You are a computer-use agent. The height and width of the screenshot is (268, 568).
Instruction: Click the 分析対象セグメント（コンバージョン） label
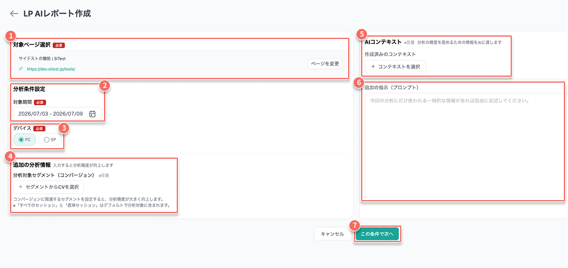point(54,175)
